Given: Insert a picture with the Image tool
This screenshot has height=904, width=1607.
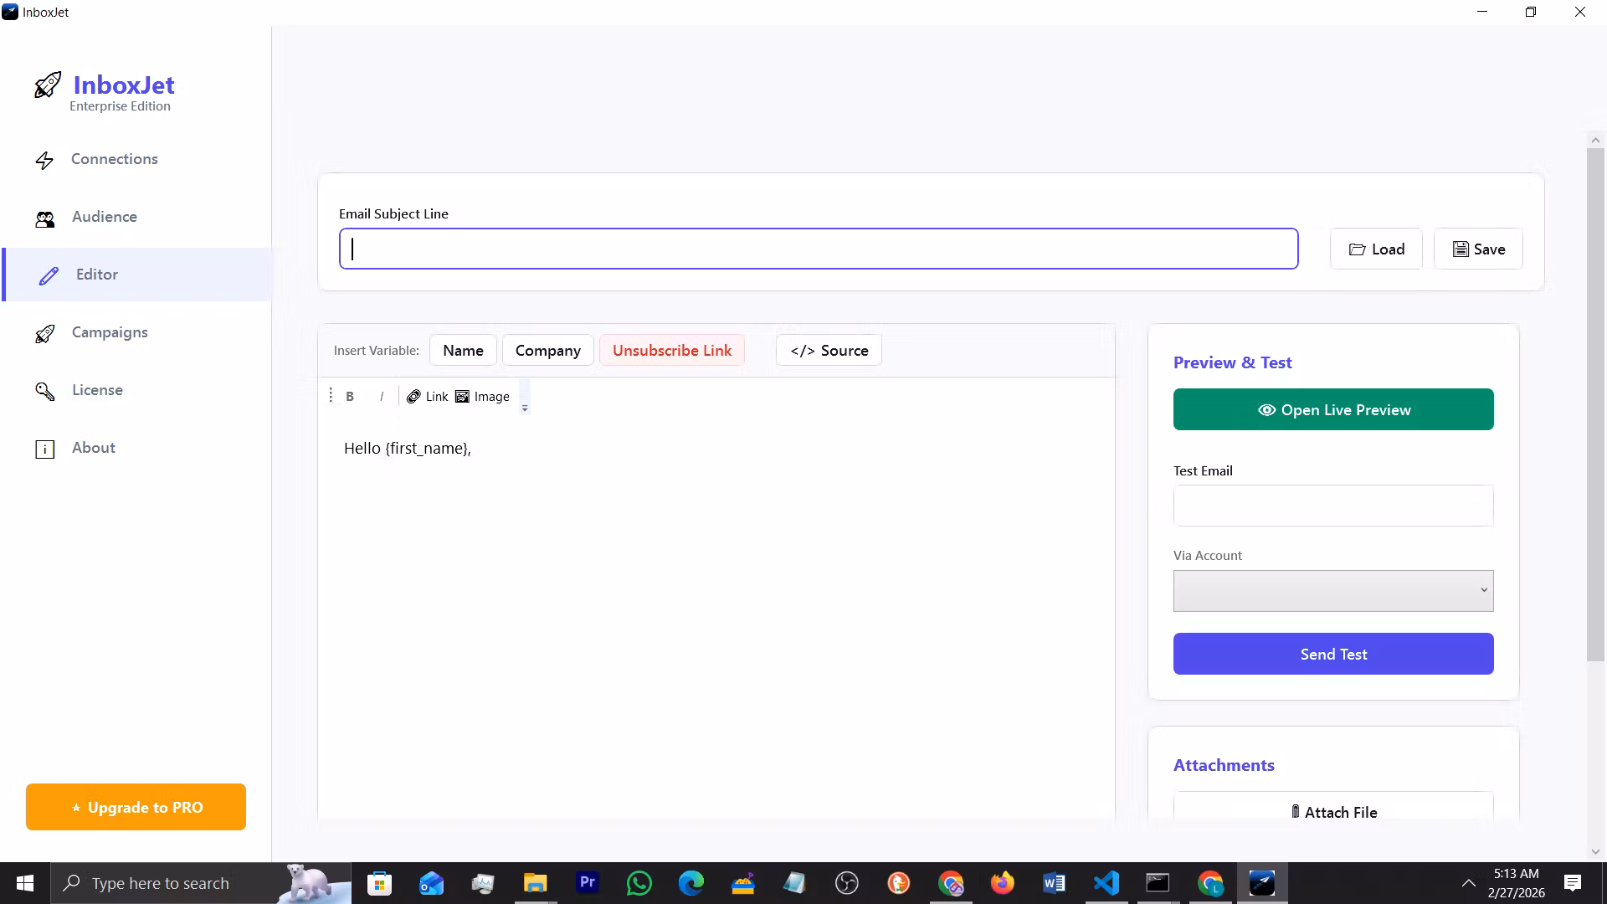Looking at the screenshot, I should (482, 397).
